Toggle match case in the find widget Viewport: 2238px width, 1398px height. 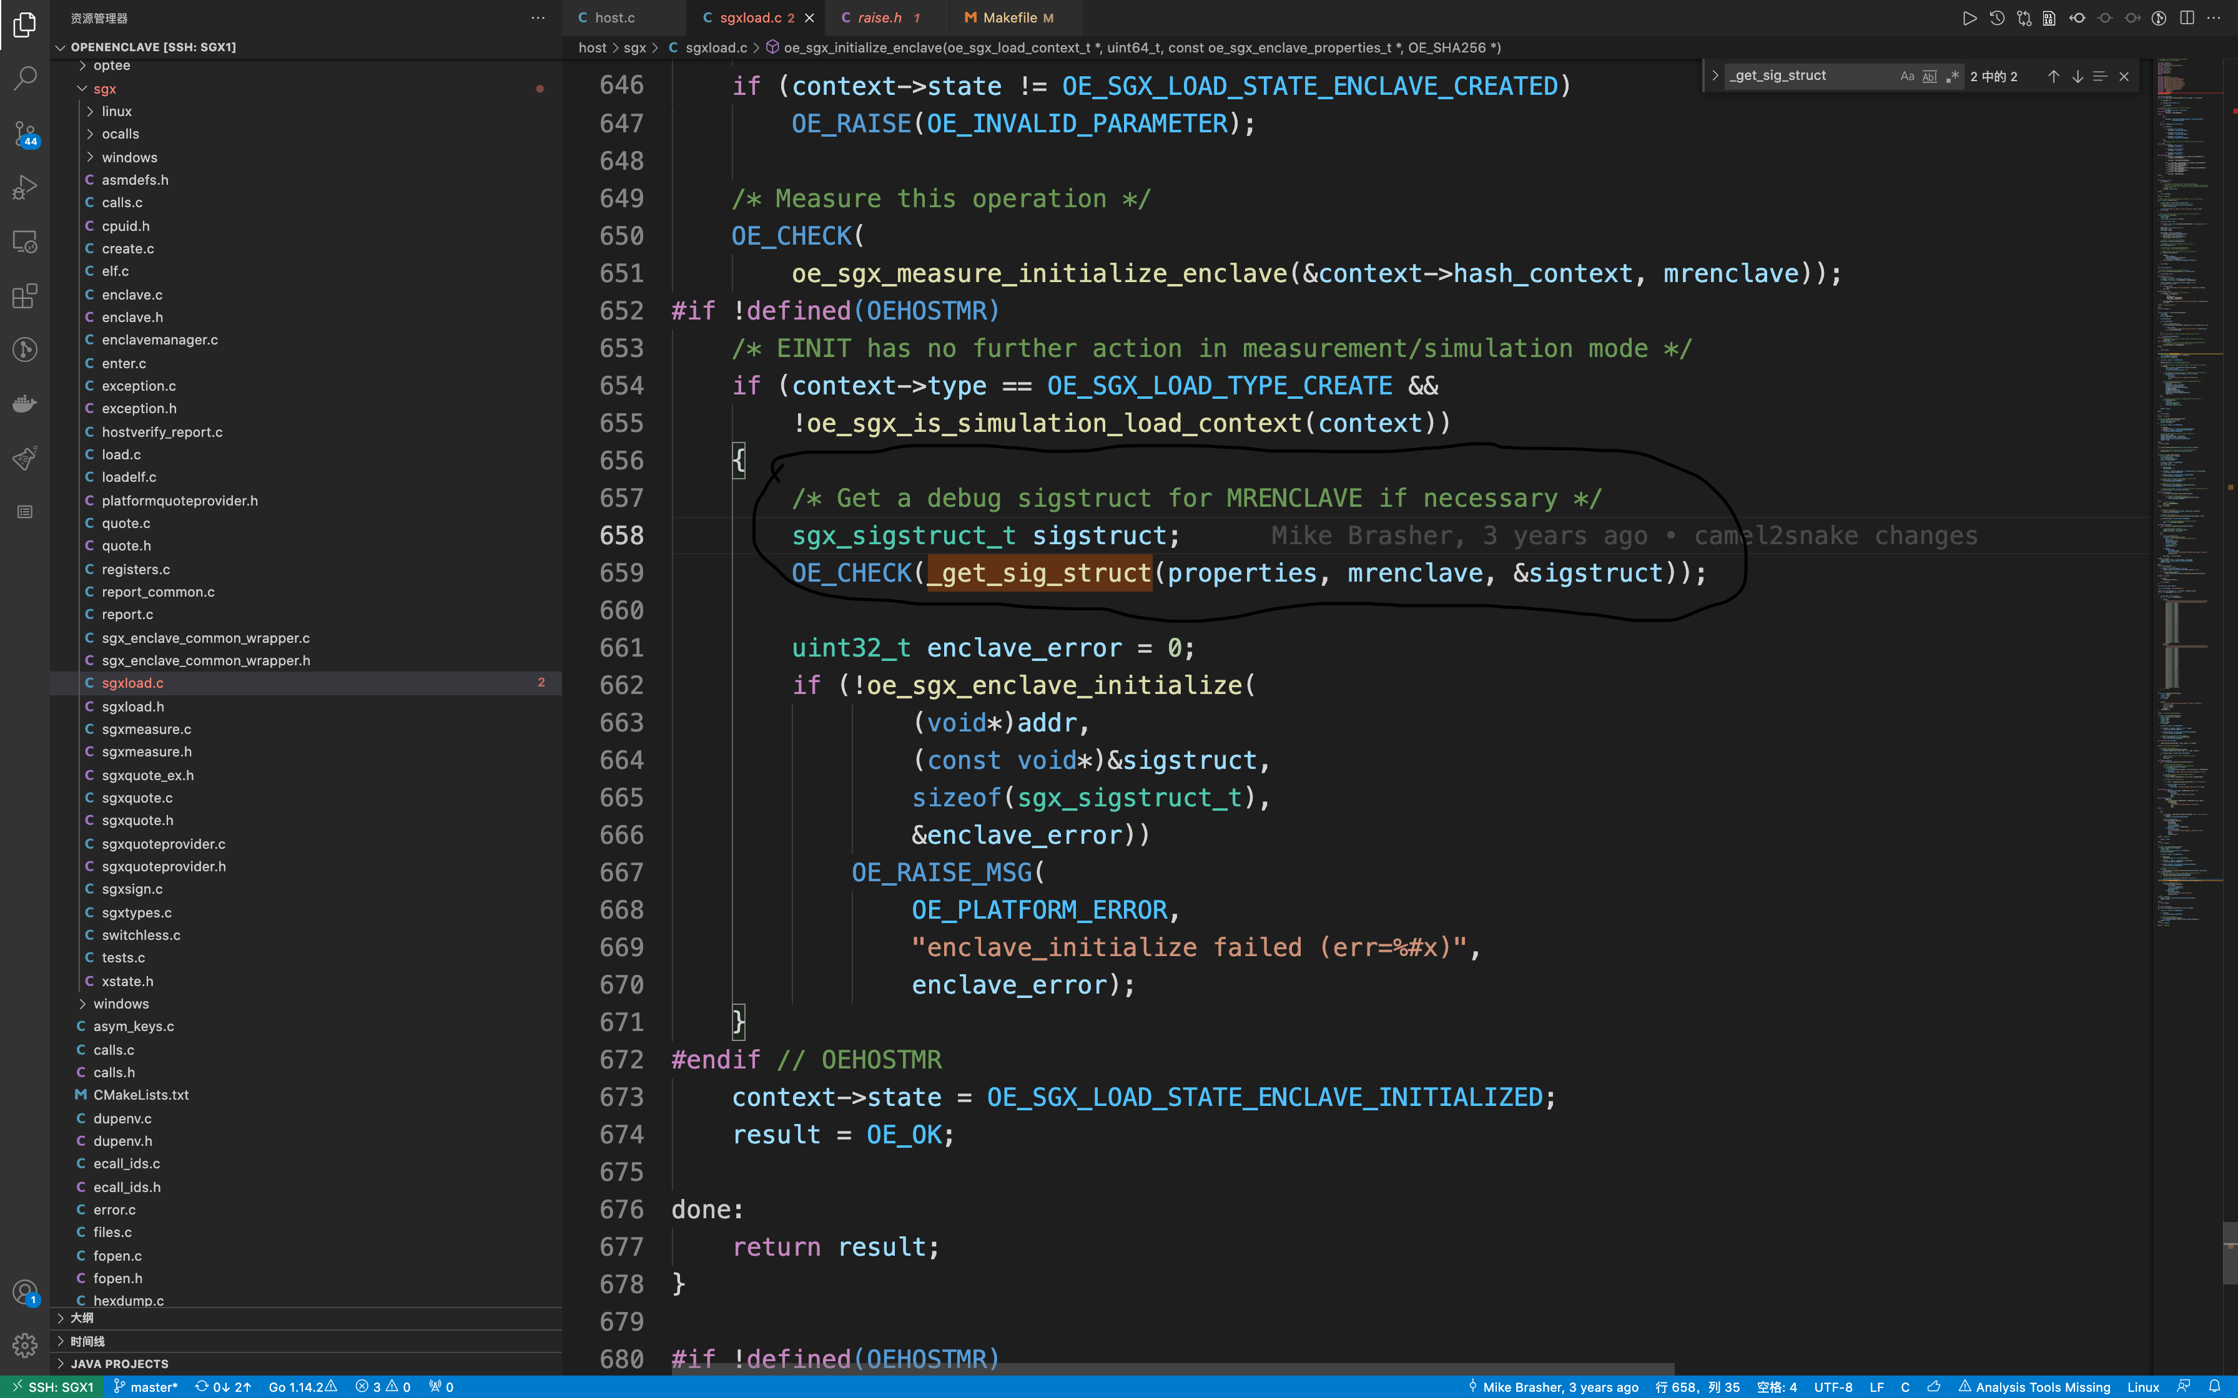coord(1907,76)
